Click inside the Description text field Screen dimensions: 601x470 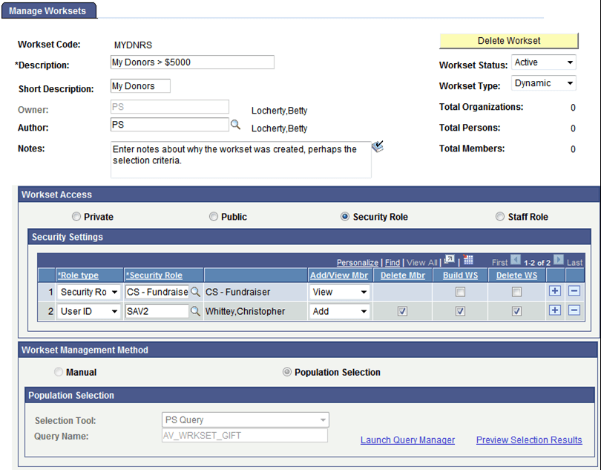[191, 62]
